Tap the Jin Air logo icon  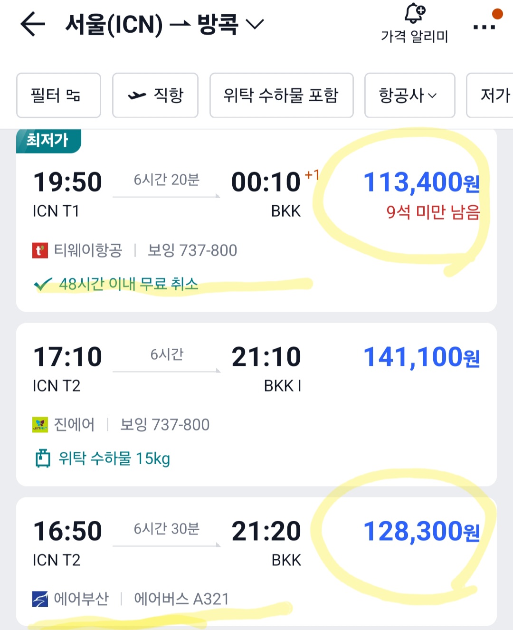[40, 424]
